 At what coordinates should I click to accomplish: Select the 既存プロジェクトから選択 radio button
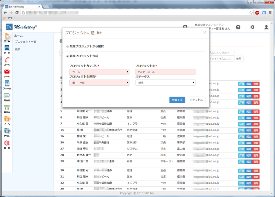(68, 47)
